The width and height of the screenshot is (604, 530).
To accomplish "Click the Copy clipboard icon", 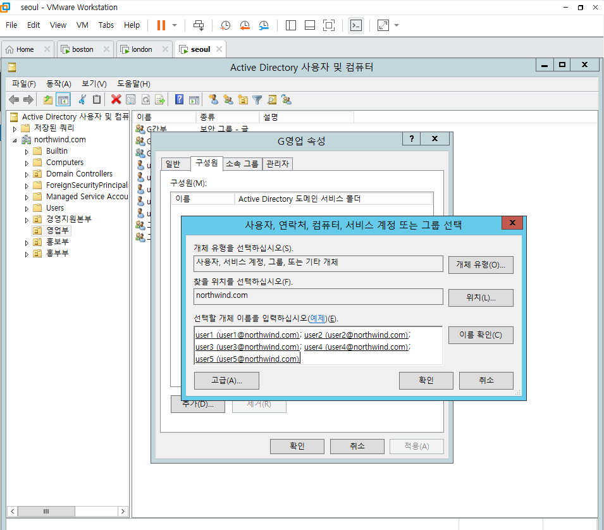I will click(97, 100).
